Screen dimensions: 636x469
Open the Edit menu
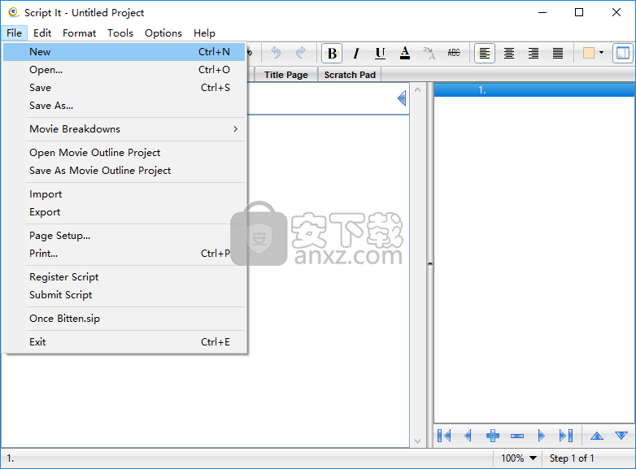(42, 33)
